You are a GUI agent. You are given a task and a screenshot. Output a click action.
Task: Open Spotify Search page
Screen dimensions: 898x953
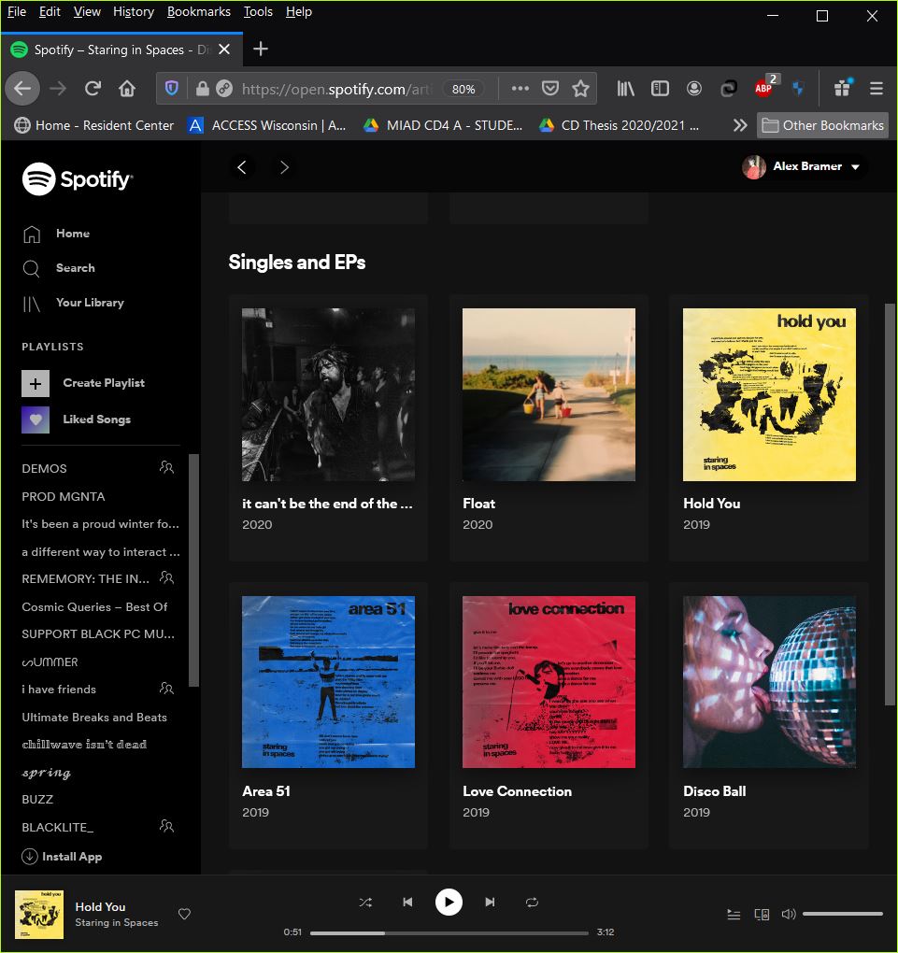pos(58,268)
